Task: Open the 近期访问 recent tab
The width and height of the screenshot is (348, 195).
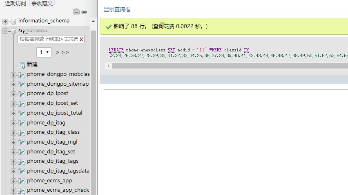Action: click(15, 3)
